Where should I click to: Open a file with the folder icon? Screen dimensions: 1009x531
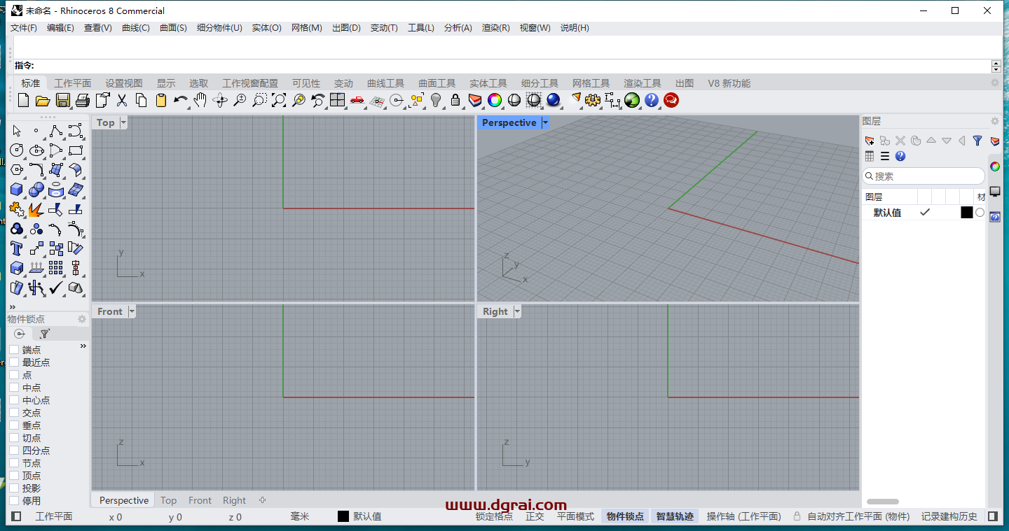[x=43, y=100]
